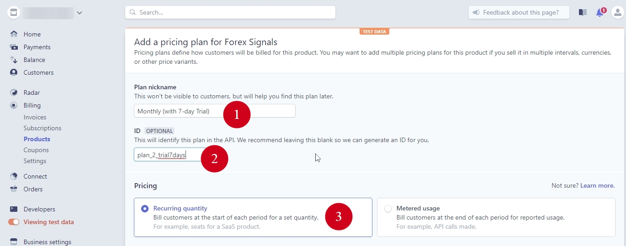Go to Coupons in Billing menu
626x246 pixels.
click(x=36, y=150)
